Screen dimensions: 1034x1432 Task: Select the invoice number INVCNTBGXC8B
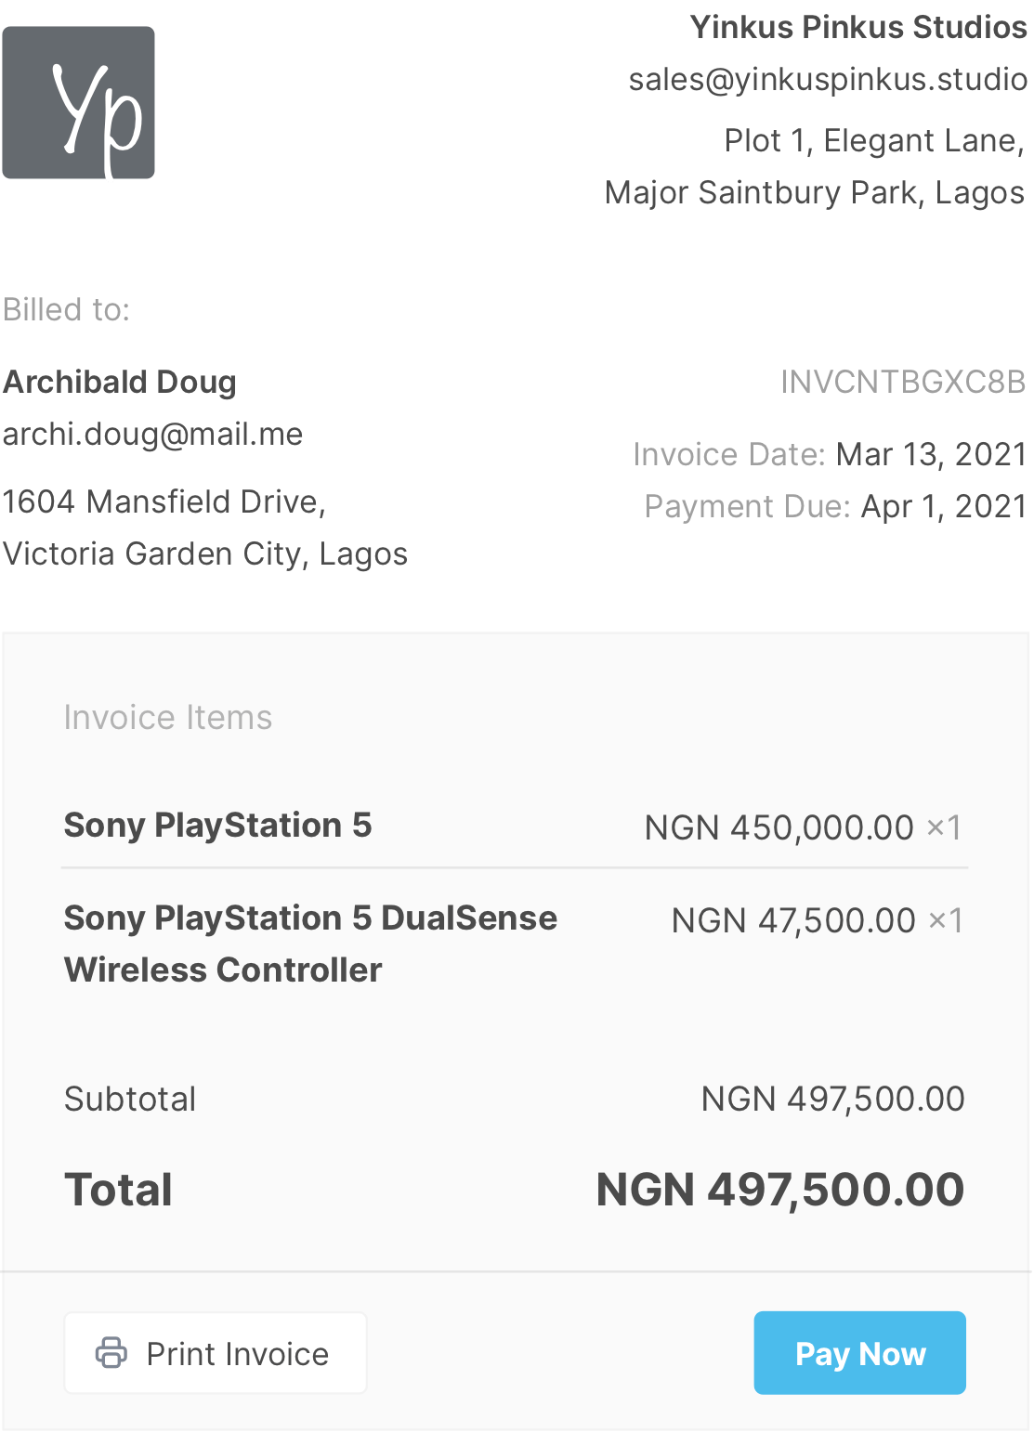[x=902, y=382]
